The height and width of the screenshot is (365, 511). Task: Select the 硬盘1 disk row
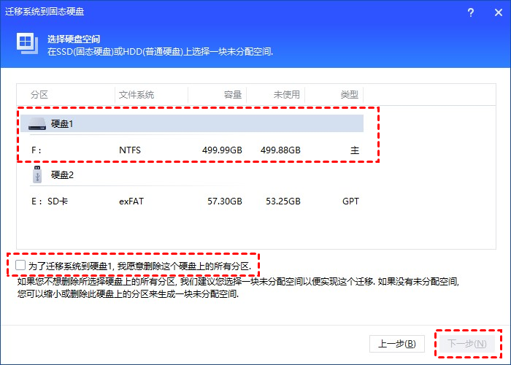191,124
